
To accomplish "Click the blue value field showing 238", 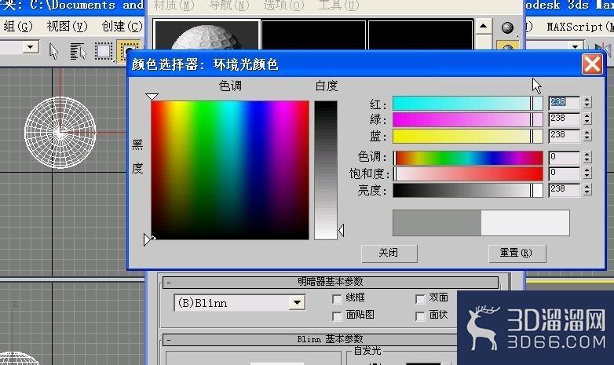I will click(564, 136).
